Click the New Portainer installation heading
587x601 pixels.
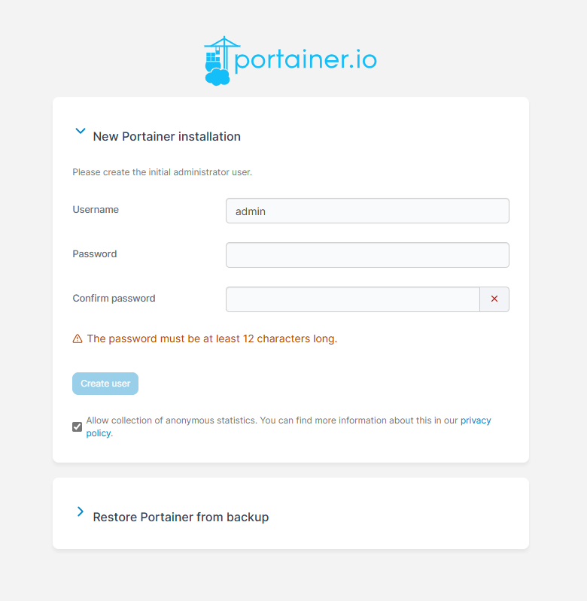pyautogui.click(x=167, y=136)
